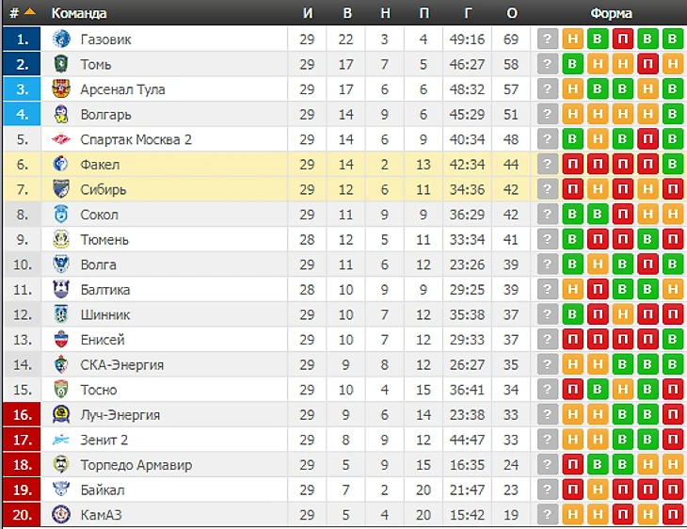Select the Арсенал Тула team emblem

click(61, 89)
